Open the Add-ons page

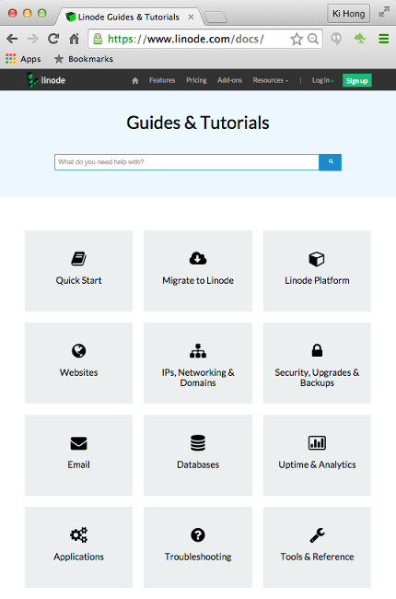[x=229, y=80]
